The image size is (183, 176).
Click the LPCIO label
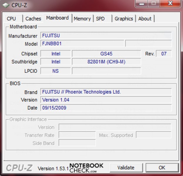[x=31, y=71]
